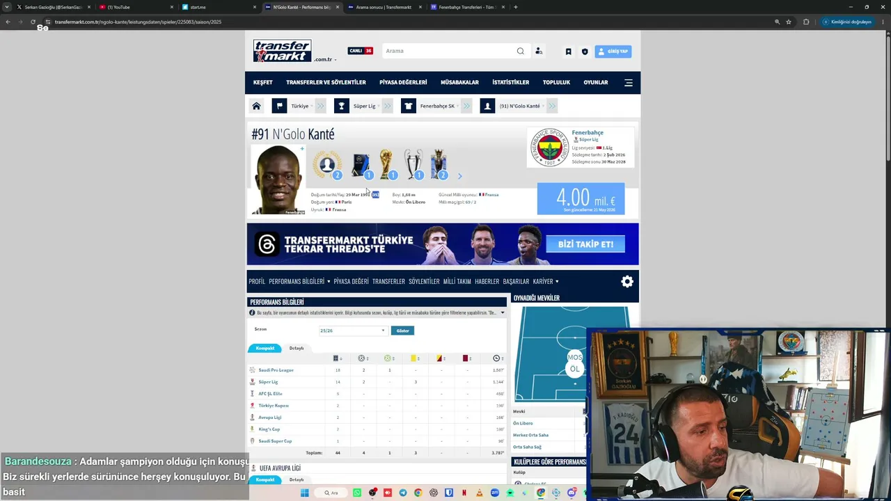Open Transferler ve Söylentiler menu
This screenshot has width=891, height=501.
click(x=326, y=82)
